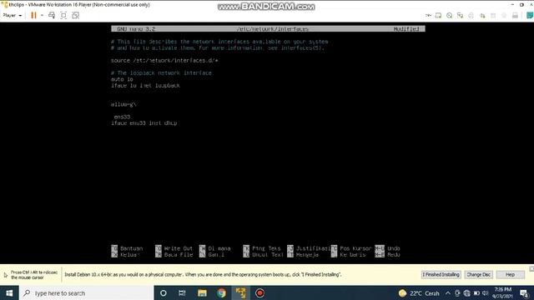The height and width of the screenshot is (300, 534).
Task: Show hidden system tray icons chevron
Action: point(447,292)
